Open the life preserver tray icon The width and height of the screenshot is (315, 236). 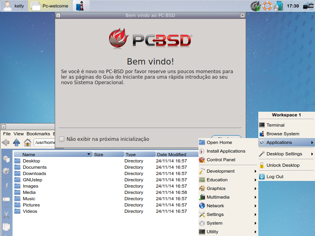point(267,6)
